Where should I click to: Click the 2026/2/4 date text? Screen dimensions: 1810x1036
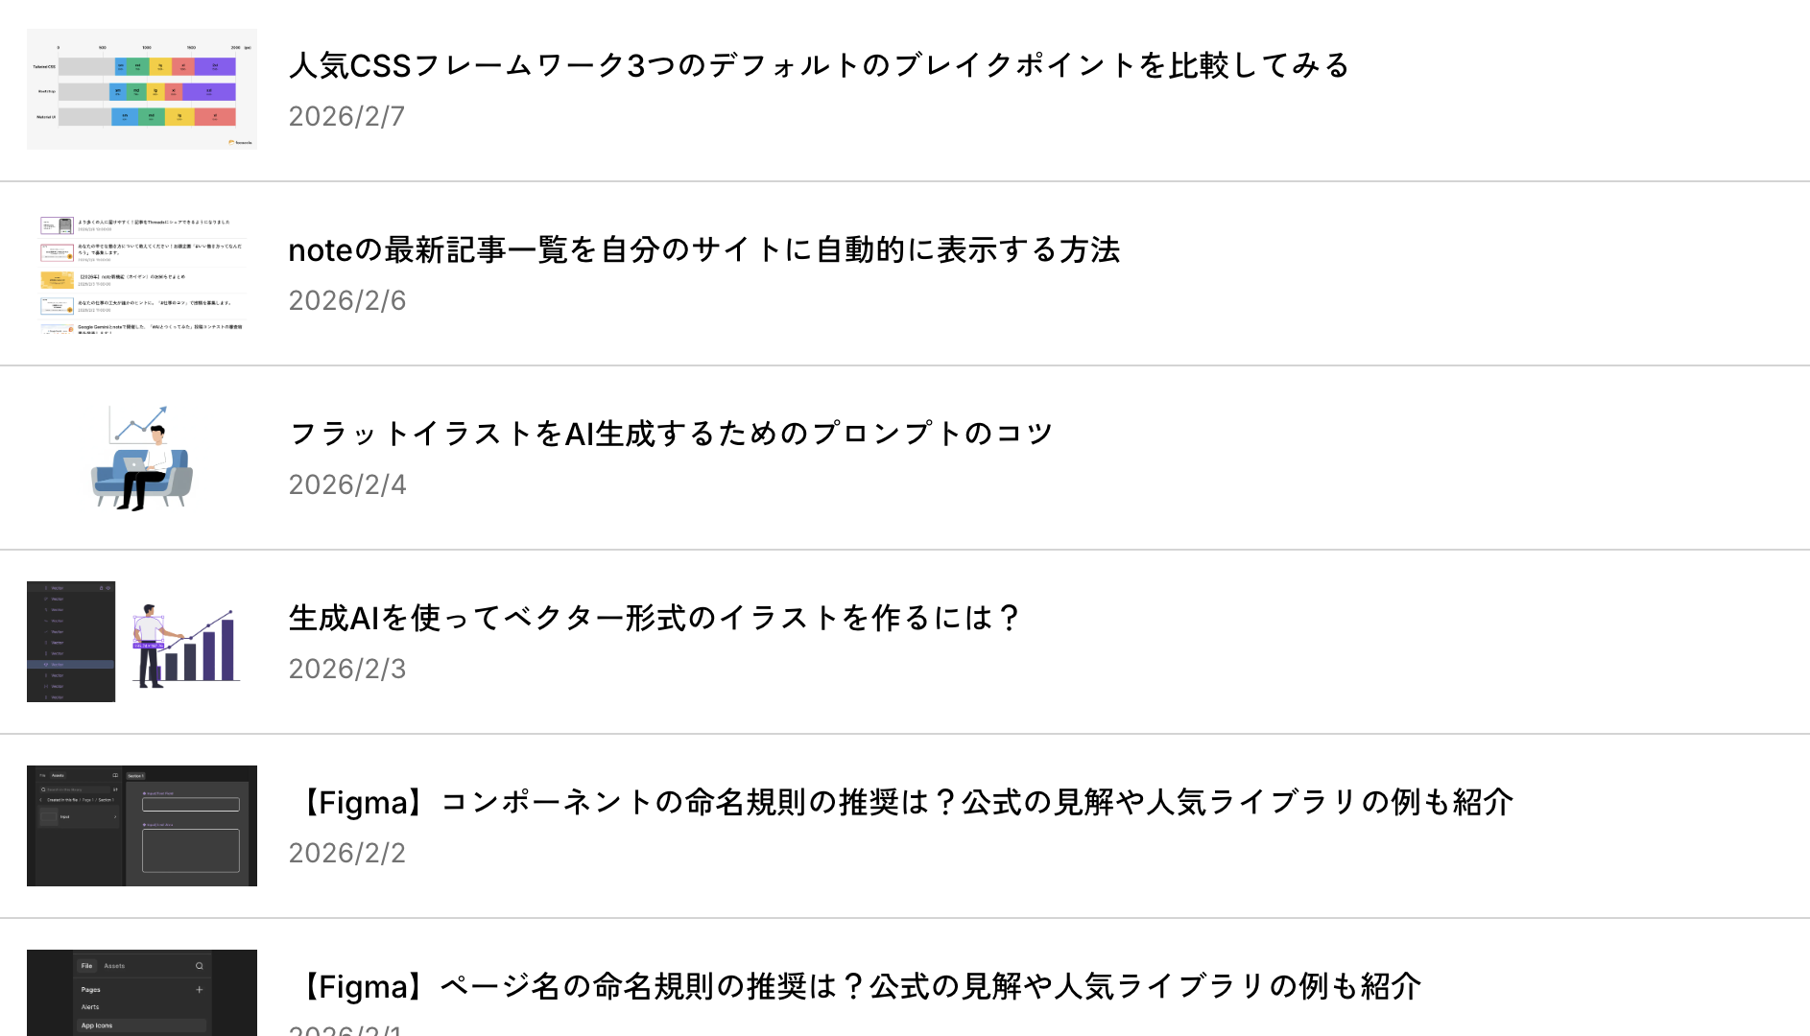tap(346, 484)
